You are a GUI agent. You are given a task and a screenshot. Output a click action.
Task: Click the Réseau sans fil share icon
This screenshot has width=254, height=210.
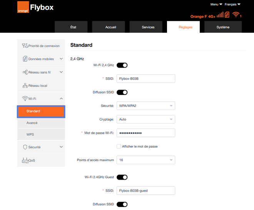[25, 72]
